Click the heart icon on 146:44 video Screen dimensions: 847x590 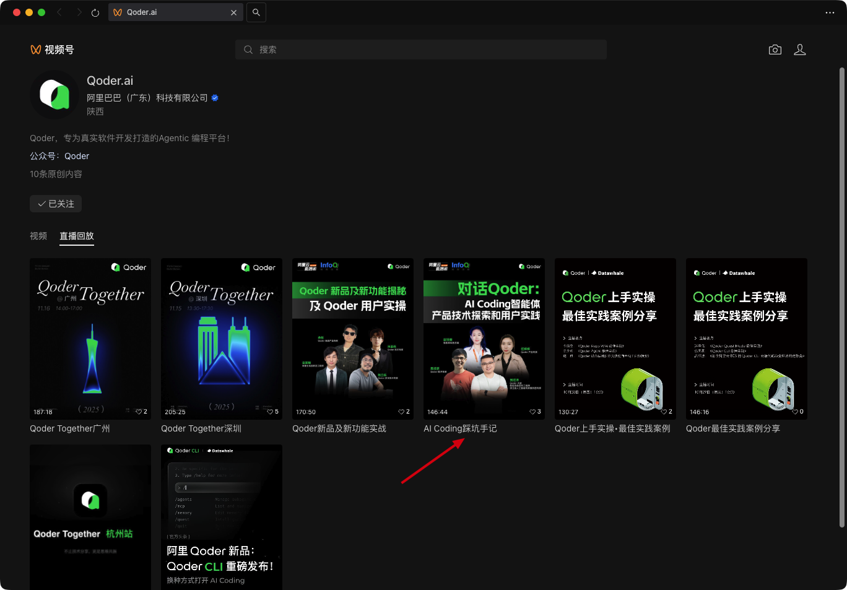(532, 412)
